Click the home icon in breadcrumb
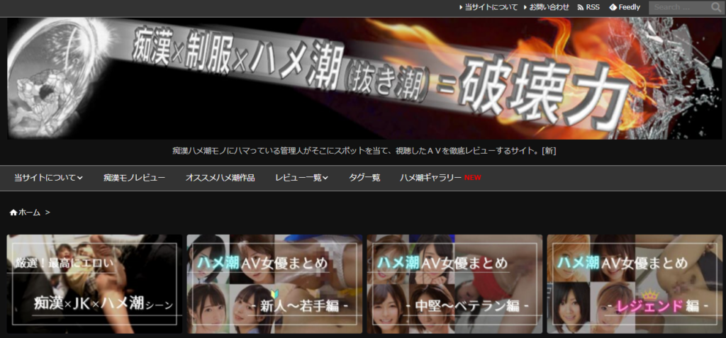The image size is (726, 338). click(13, 213)
